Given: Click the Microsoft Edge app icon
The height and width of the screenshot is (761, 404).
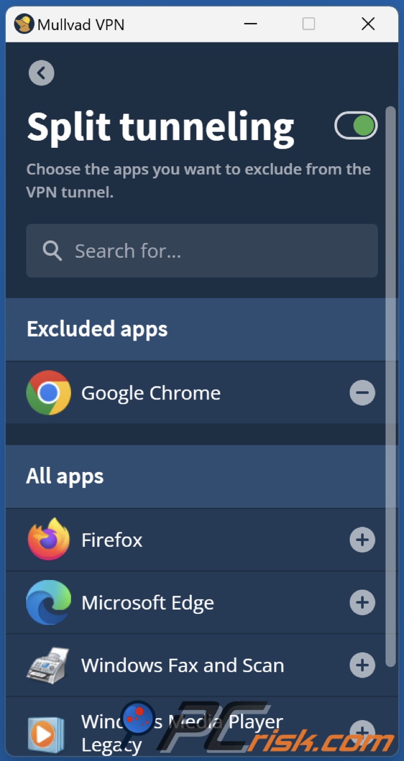Looking at the screenshot, I should (x=49, y=602).
